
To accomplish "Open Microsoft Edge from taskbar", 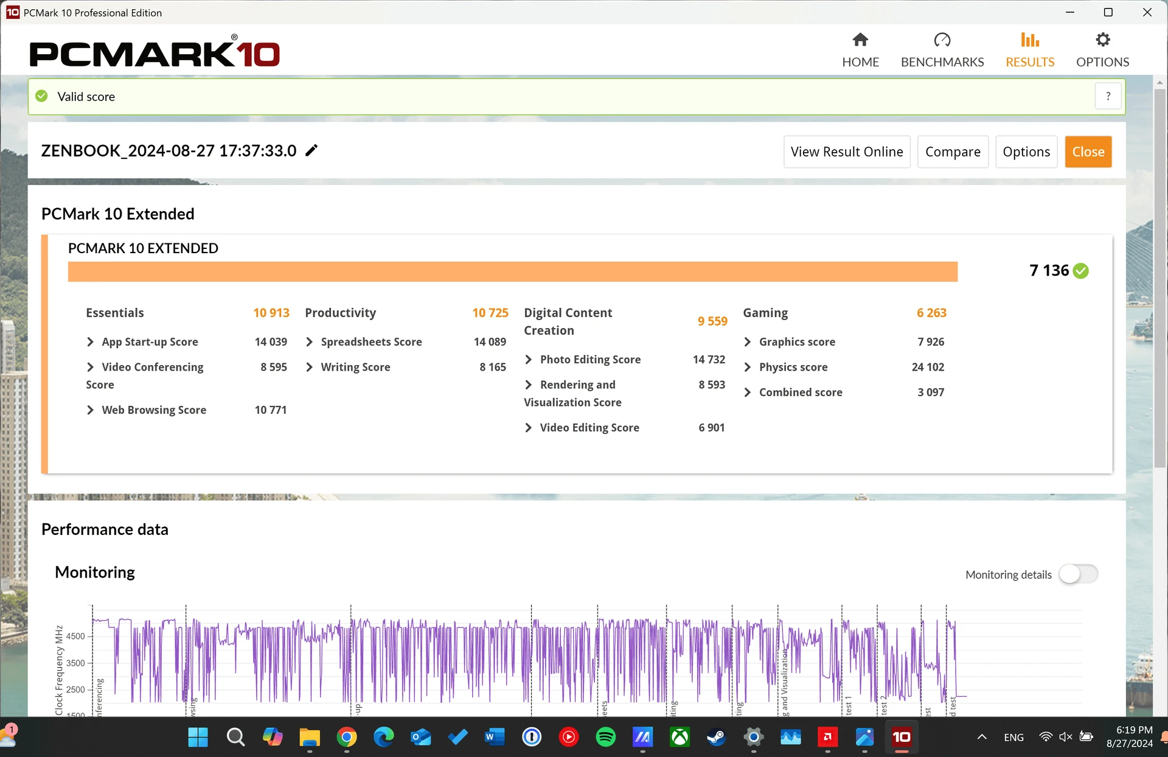I will click(384, 738).
